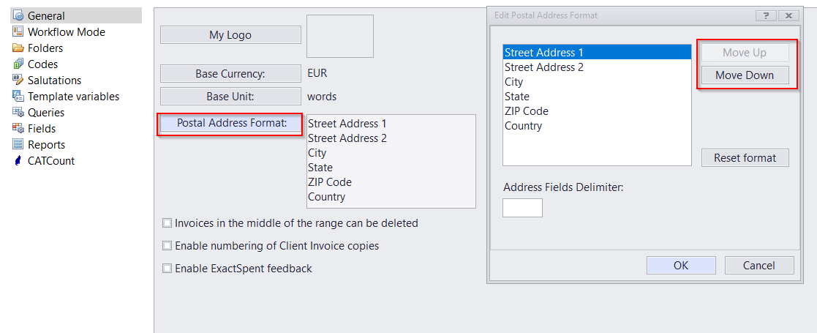This screenshot has width=817, height=333.
Task: Open General settings icon in sidebar
Action: tap(18, 15)
